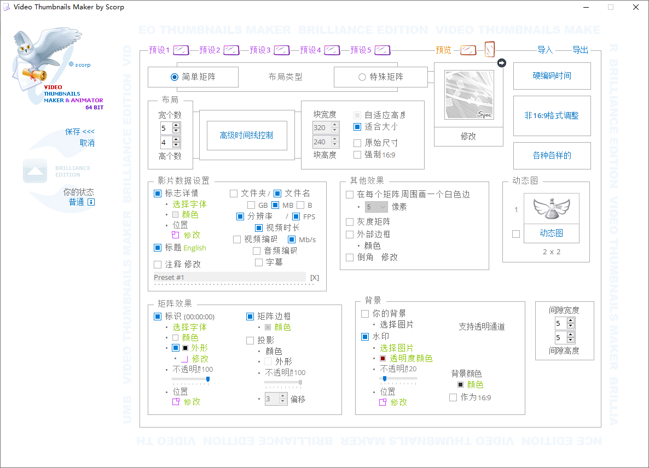Click the 预设3 preset icon
649x468 pixels.
point(281,50)
